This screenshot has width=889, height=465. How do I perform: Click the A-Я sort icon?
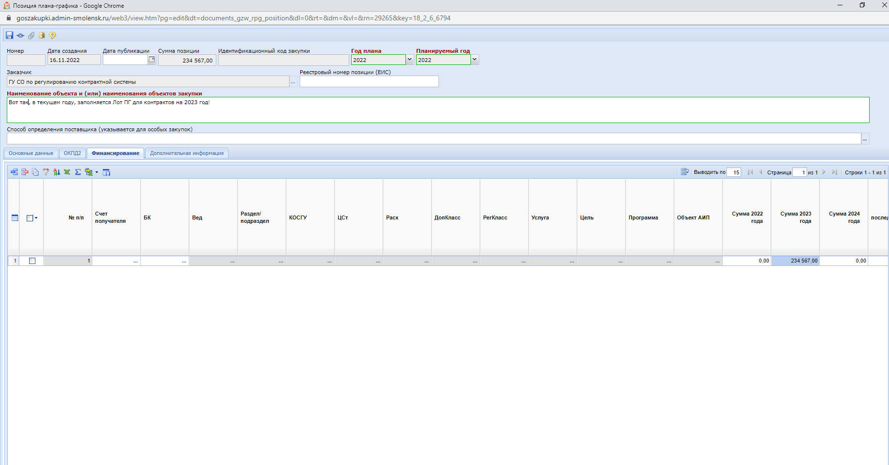pyautogui.click(x=57, y=172)
